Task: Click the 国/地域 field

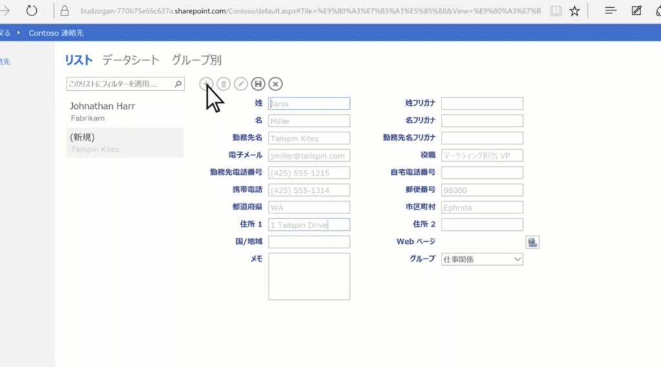Action: pos(309,242)
